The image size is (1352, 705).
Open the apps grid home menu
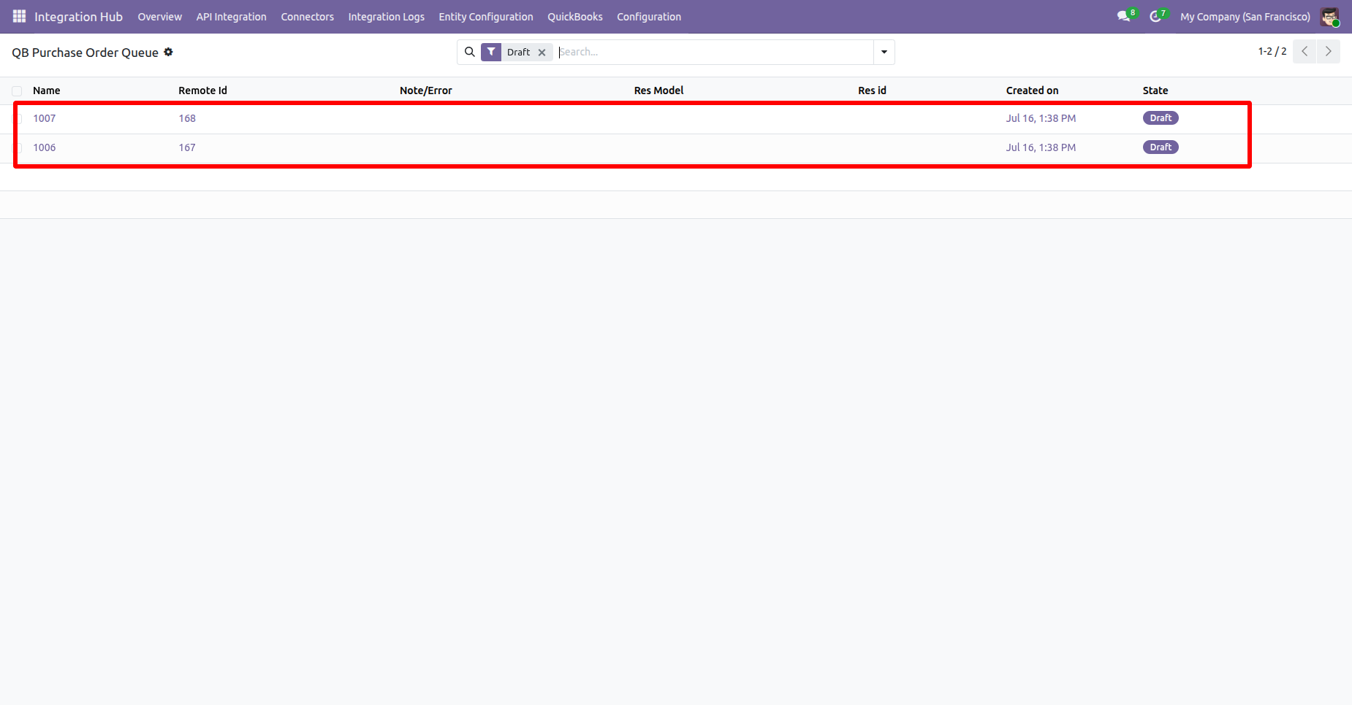click(19, 16)
